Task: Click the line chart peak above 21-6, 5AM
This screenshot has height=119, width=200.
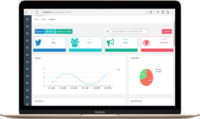Action: click(x=63, y=73)
